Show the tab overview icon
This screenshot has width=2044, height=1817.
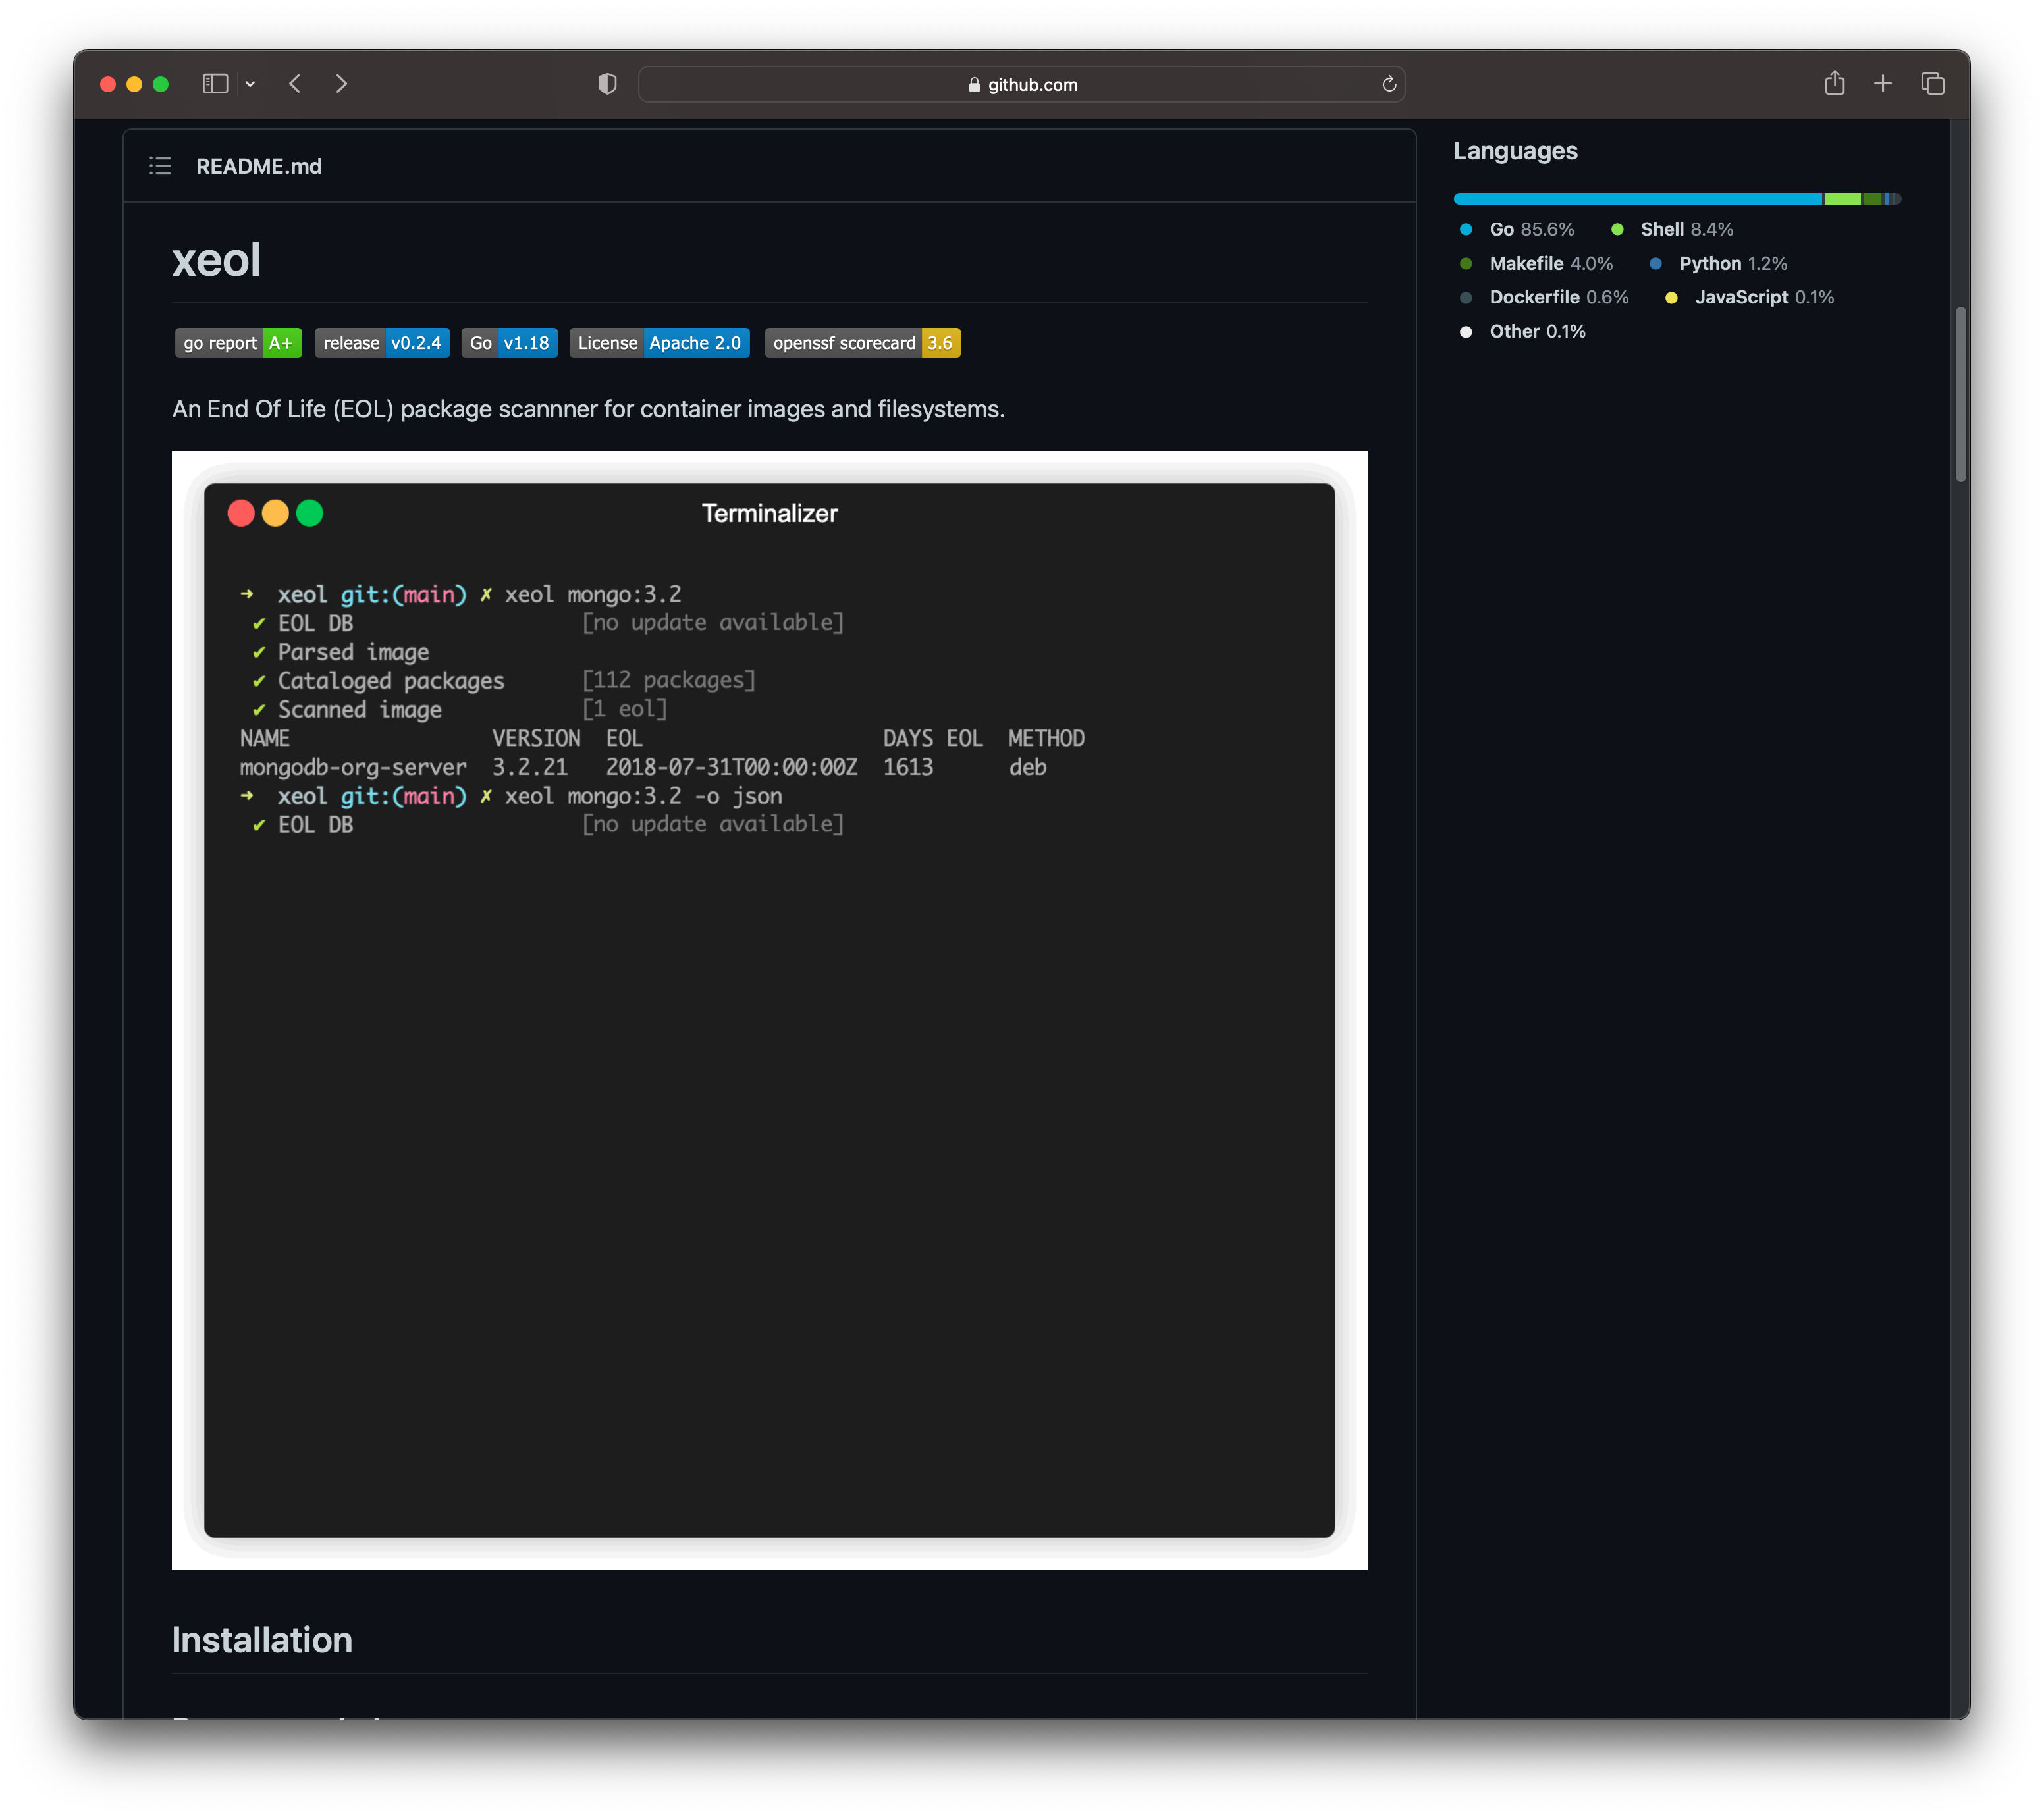pyautogui.click(x=1932, y=84)
